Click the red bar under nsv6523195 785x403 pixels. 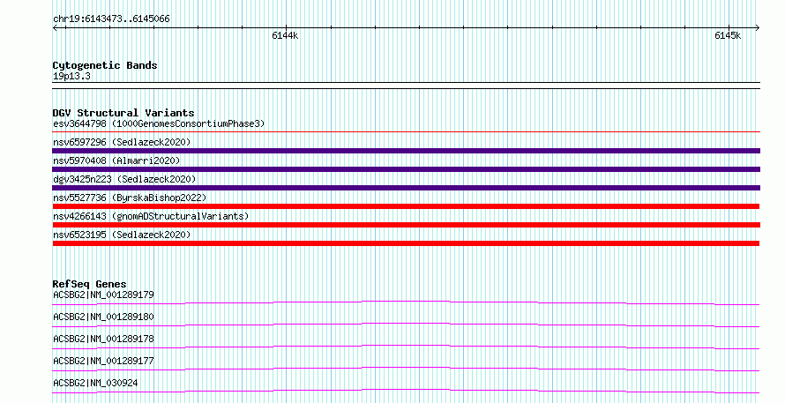406,243
